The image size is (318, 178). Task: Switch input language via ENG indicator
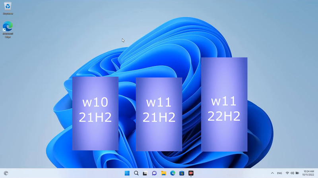pos(279,173)
